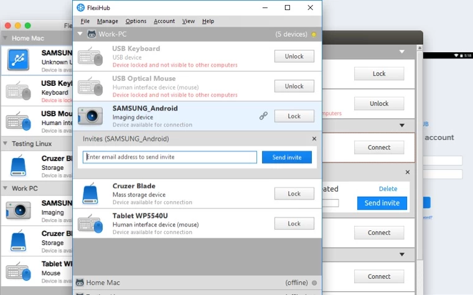Collapse Testing Linux group in the Mac window
This screenshot has width=473, height=295.
click(x=5, y=144)
